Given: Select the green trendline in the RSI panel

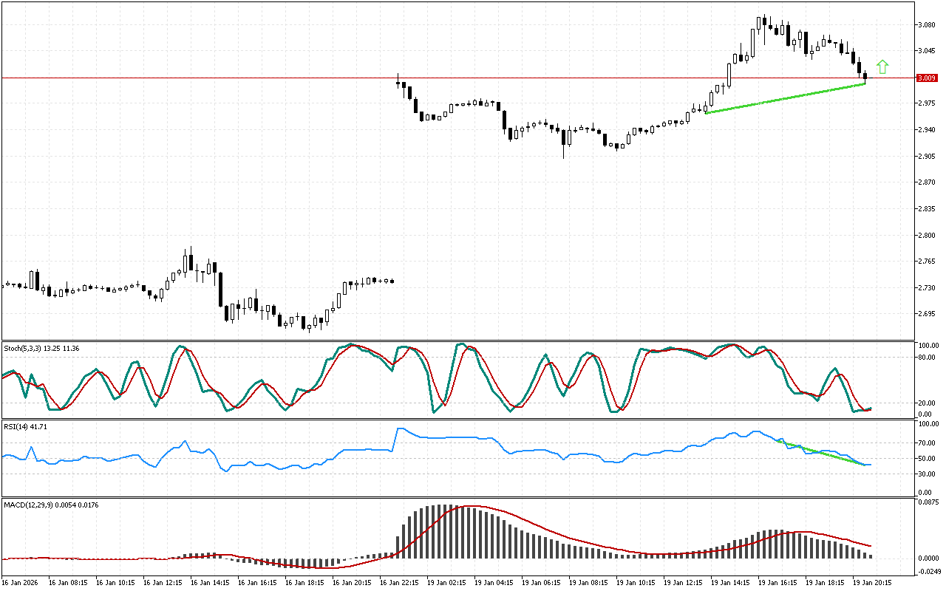Looking at the screenshot, I should pos(824,454).
